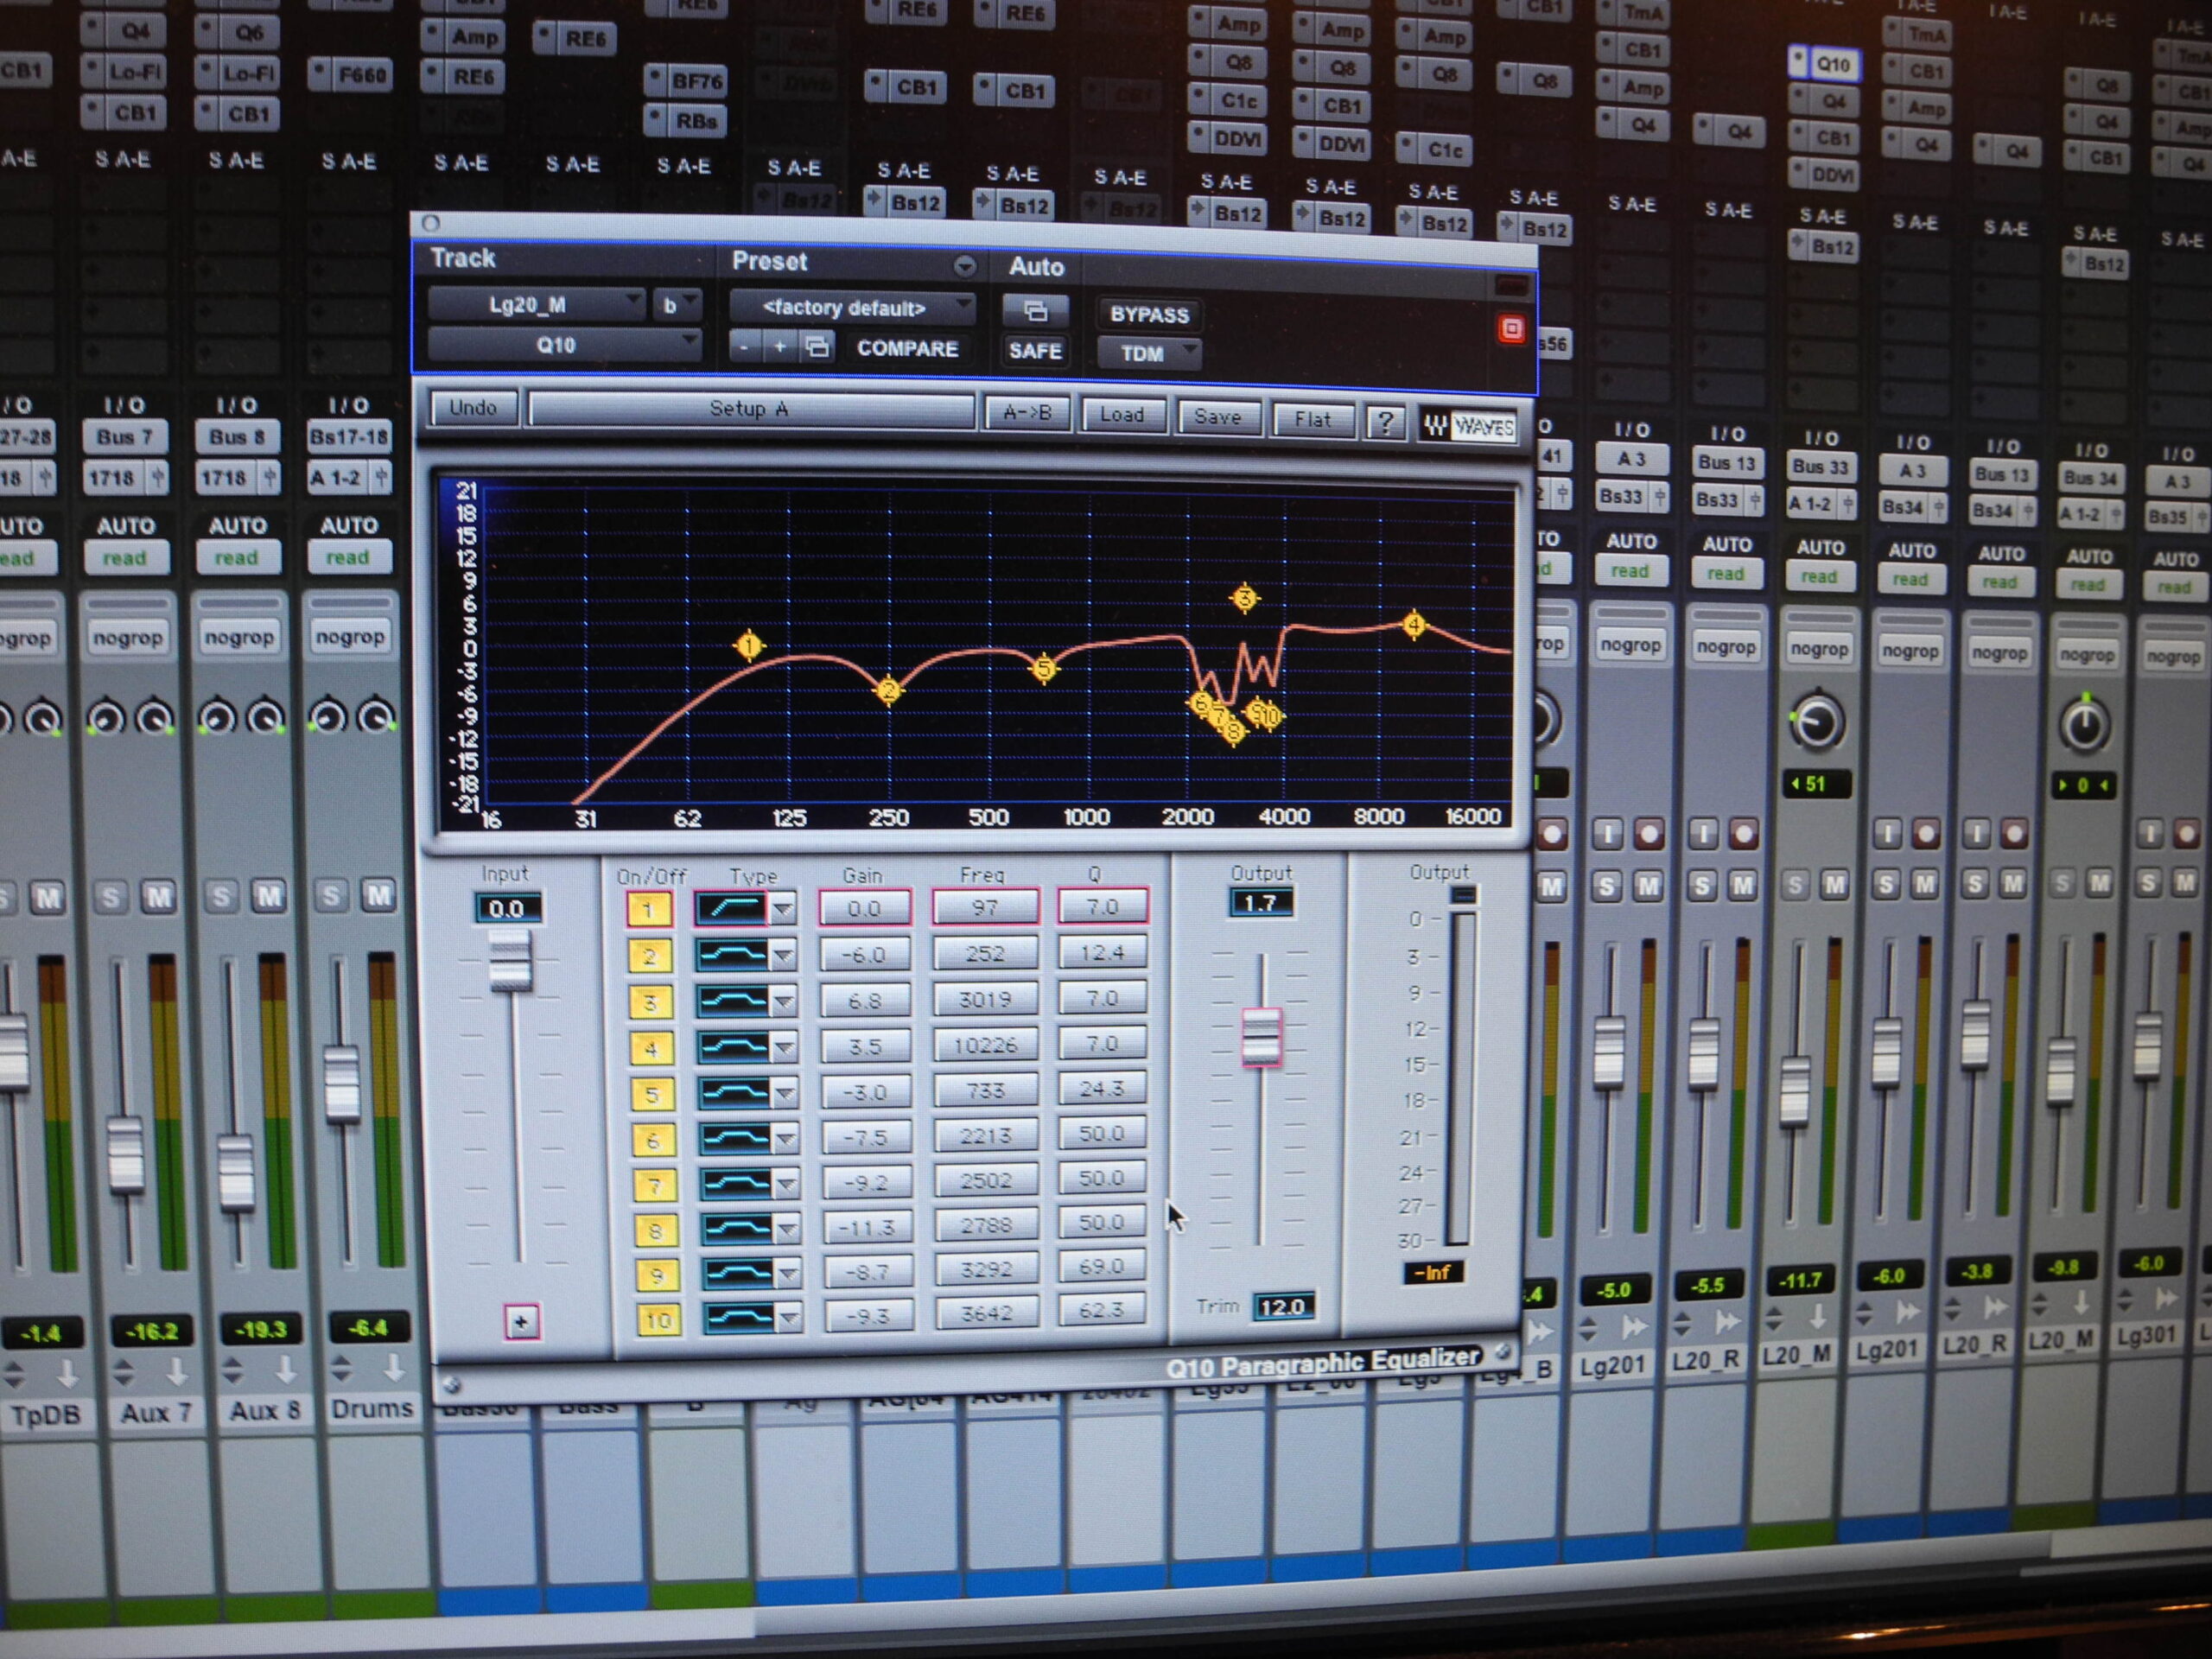Viewport: 2212px width, 1659px height.
Task: Click the automation enable window icon under Auto
Action: click(x=1035, y=311)
